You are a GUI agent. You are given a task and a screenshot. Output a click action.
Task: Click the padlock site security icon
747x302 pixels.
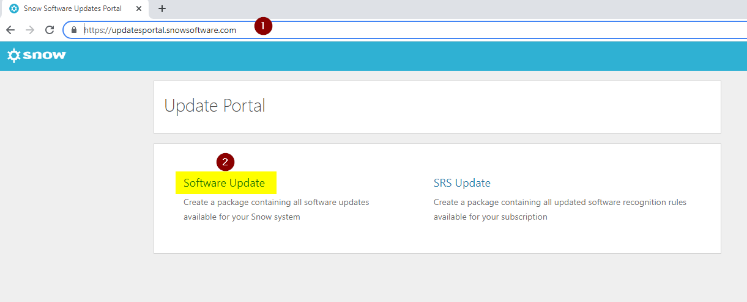pyautogui.click(x=74, y=29)
